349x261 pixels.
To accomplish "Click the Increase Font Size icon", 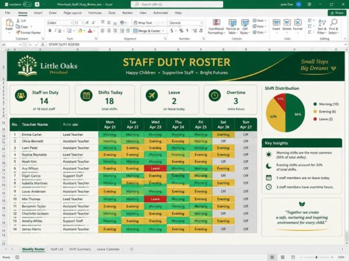I will coord(87,23).
